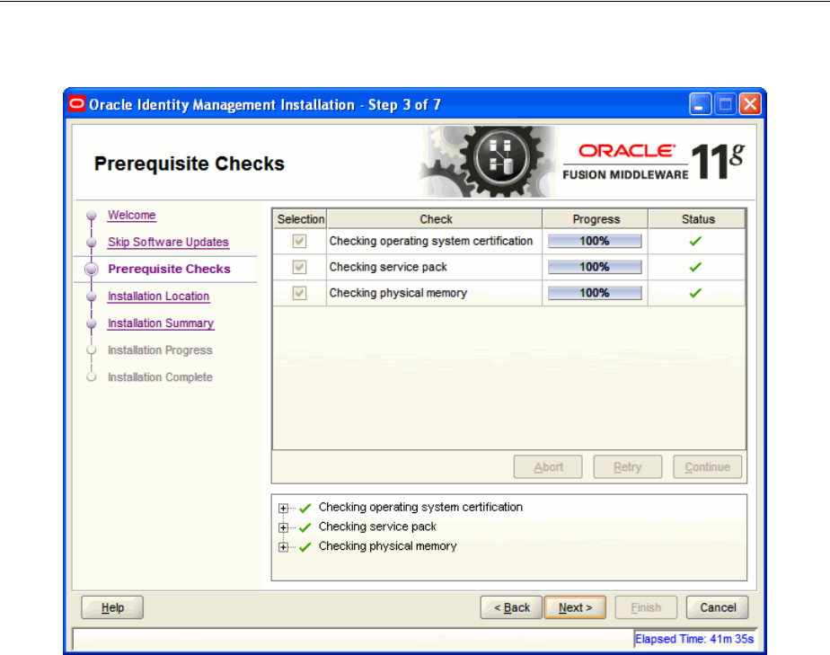Jump to Installation Summary step

coord(161,323)
